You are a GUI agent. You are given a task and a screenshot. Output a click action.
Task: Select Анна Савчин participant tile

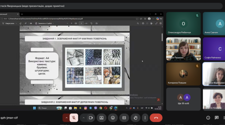(x=214, y=24)
